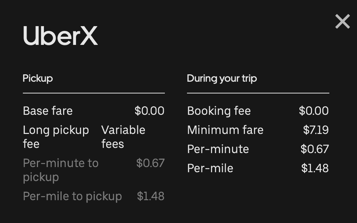
Task: Click the Minimum fare label
Action: (x=225, y=130)
